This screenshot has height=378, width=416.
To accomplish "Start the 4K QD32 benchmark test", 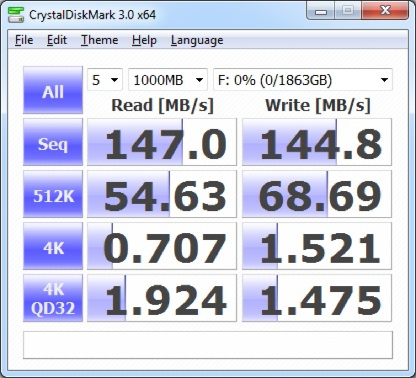I will (x=53, y=298).
